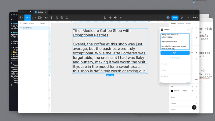The width and height of the screenshot is (215, 121).
Task: Click the search icon in Layers panel
Action: point(21,23)
